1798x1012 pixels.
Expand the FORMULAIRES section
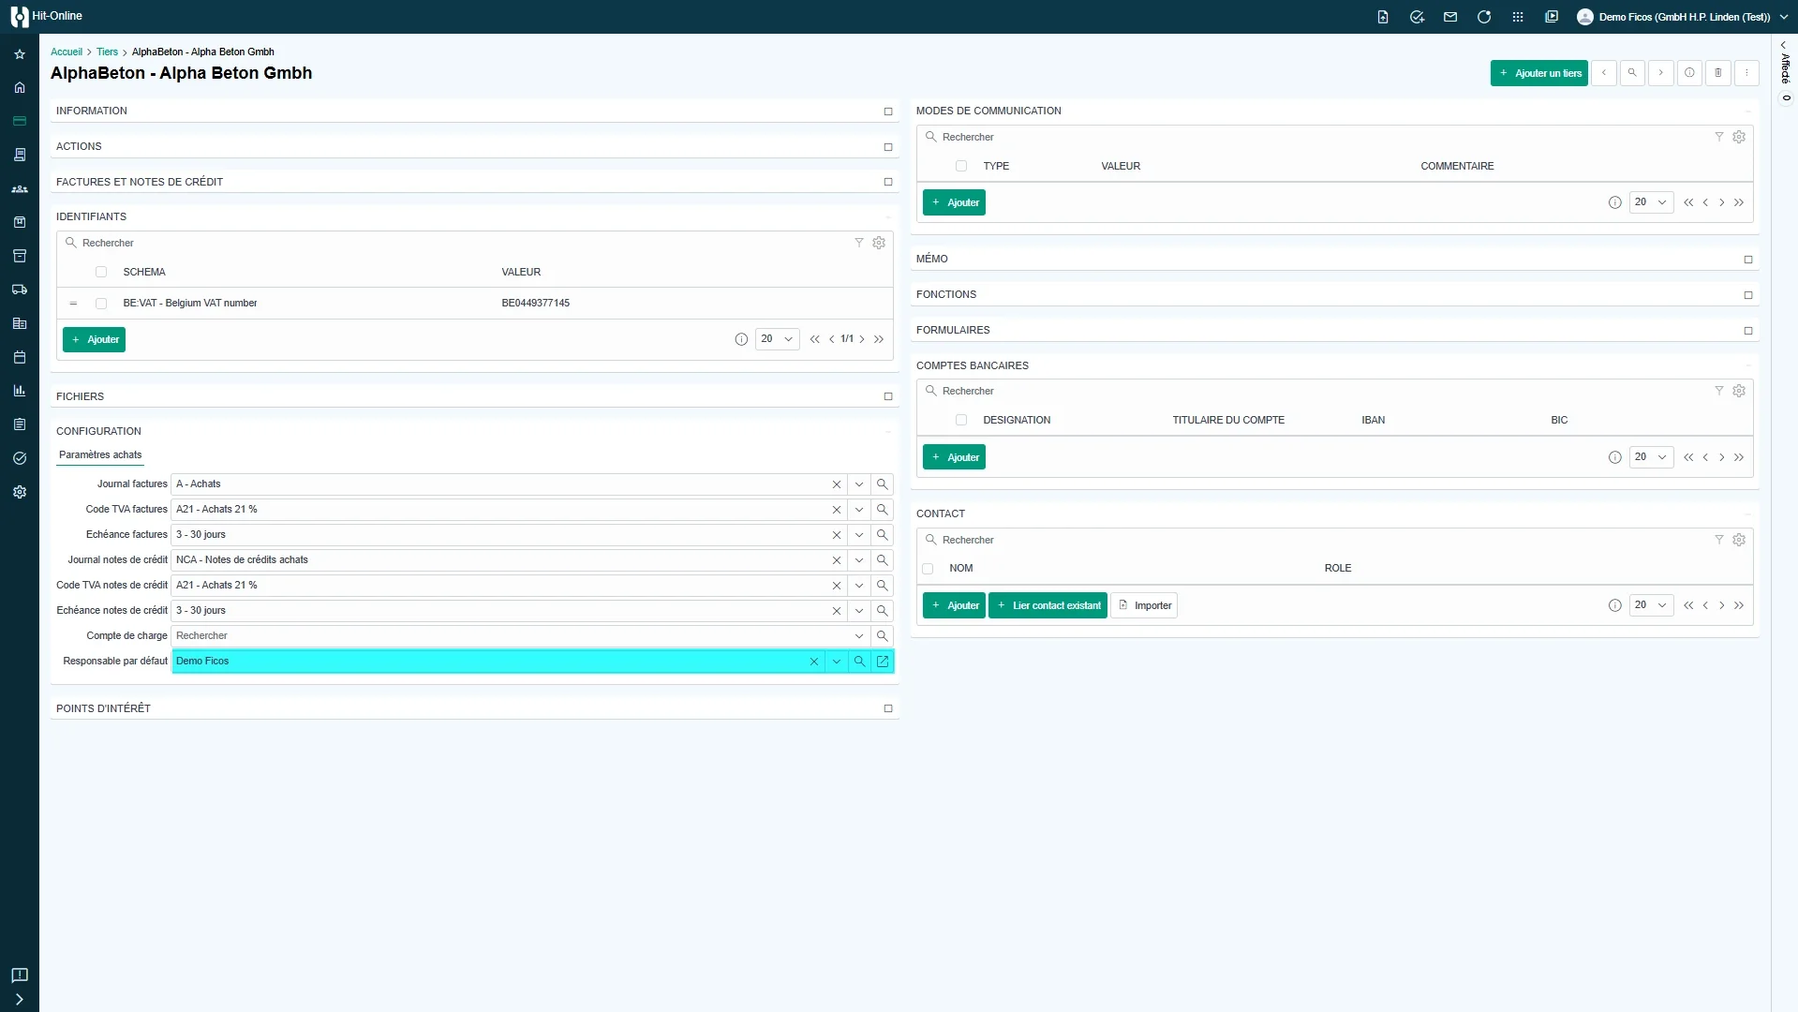[1748, 331]
